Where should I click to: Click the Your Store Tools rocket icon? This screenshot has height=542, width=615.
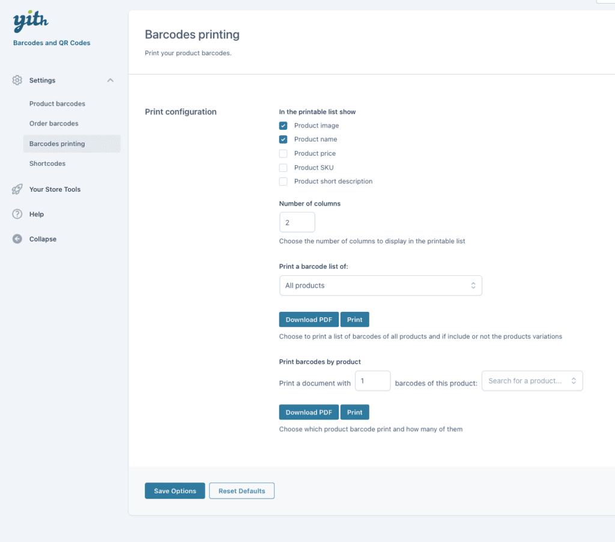[x=17, y=189]
